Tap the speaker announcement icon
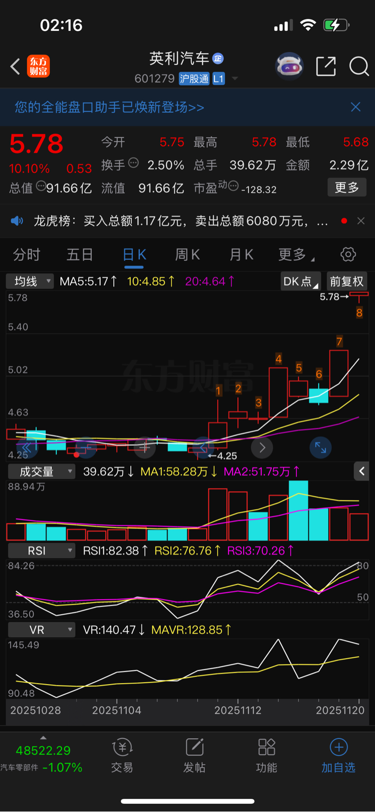The width and height of the screenshot is (375, 812). (17, 221)
